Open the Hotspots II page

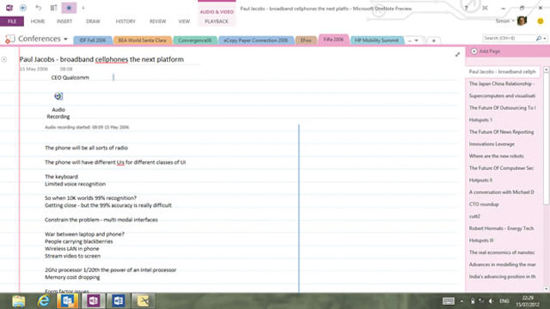point(480,180)
